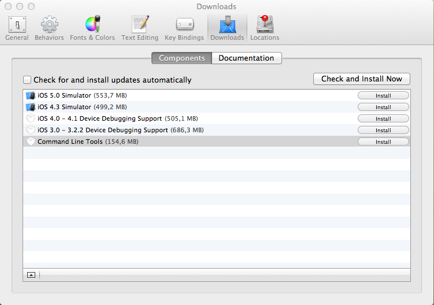Open the Locations preferences pane
434x305 pixels.
265,28
